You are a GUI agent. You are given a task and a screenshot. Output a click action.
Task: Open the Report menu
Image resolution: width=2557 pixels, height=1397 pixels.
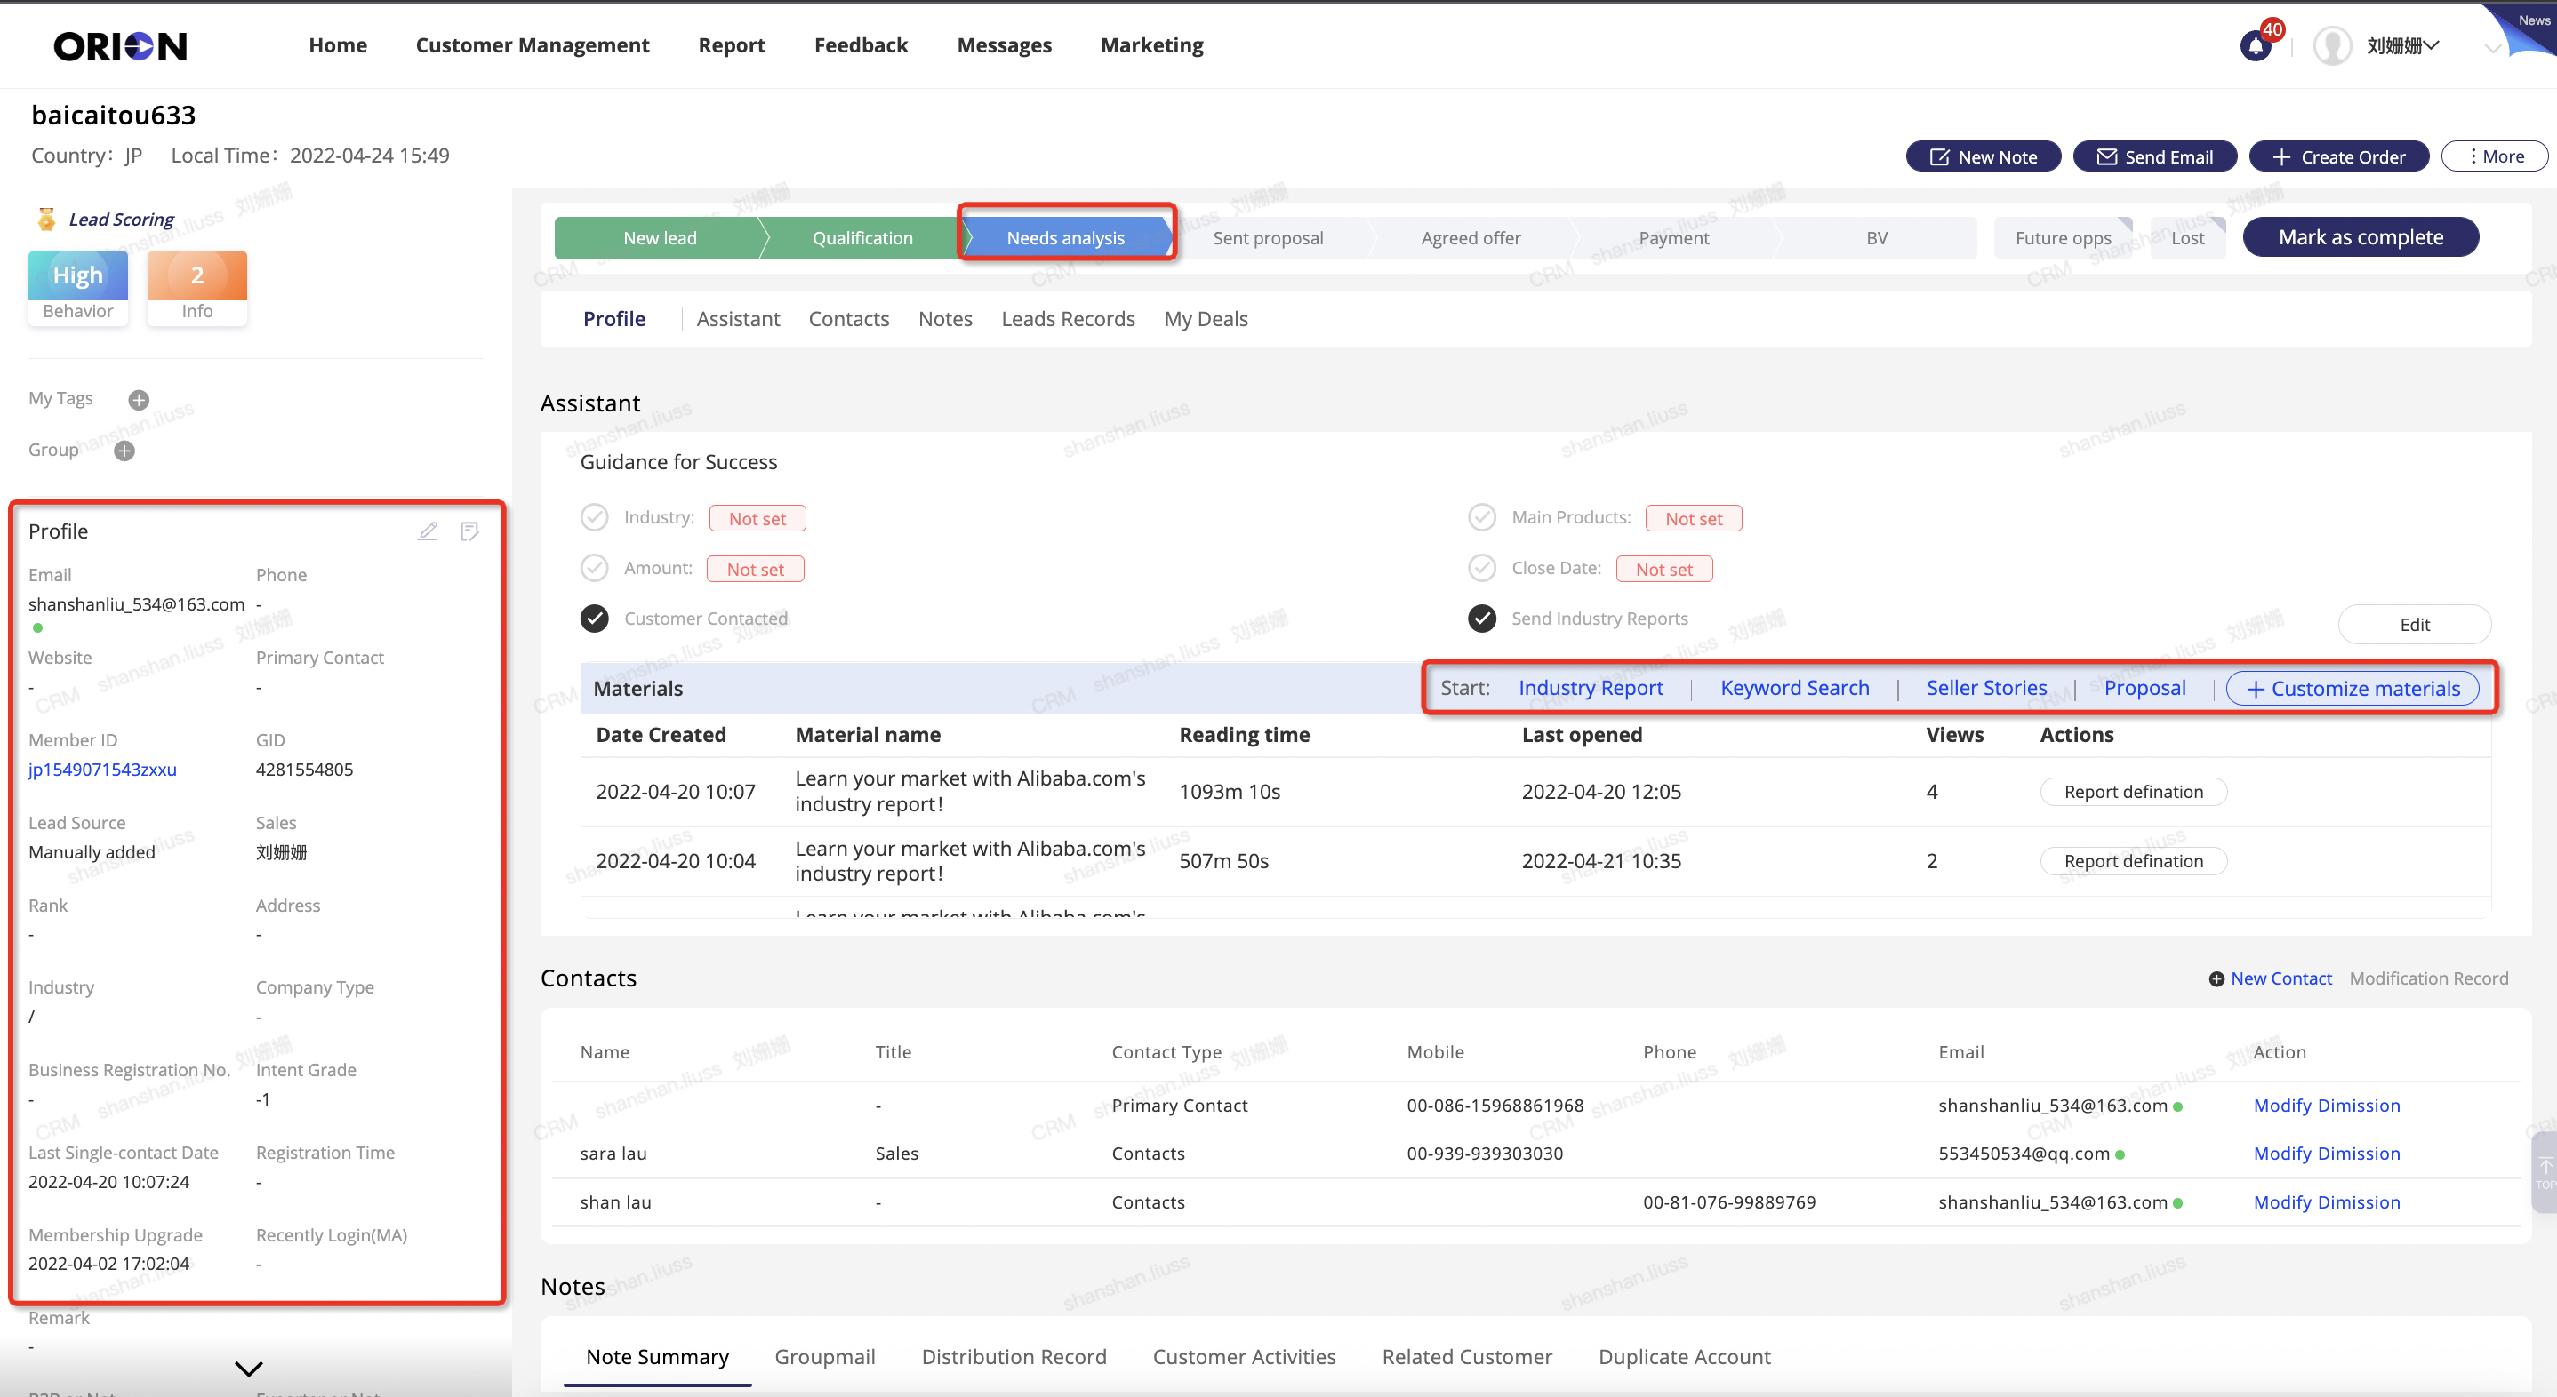coord(732,45)
